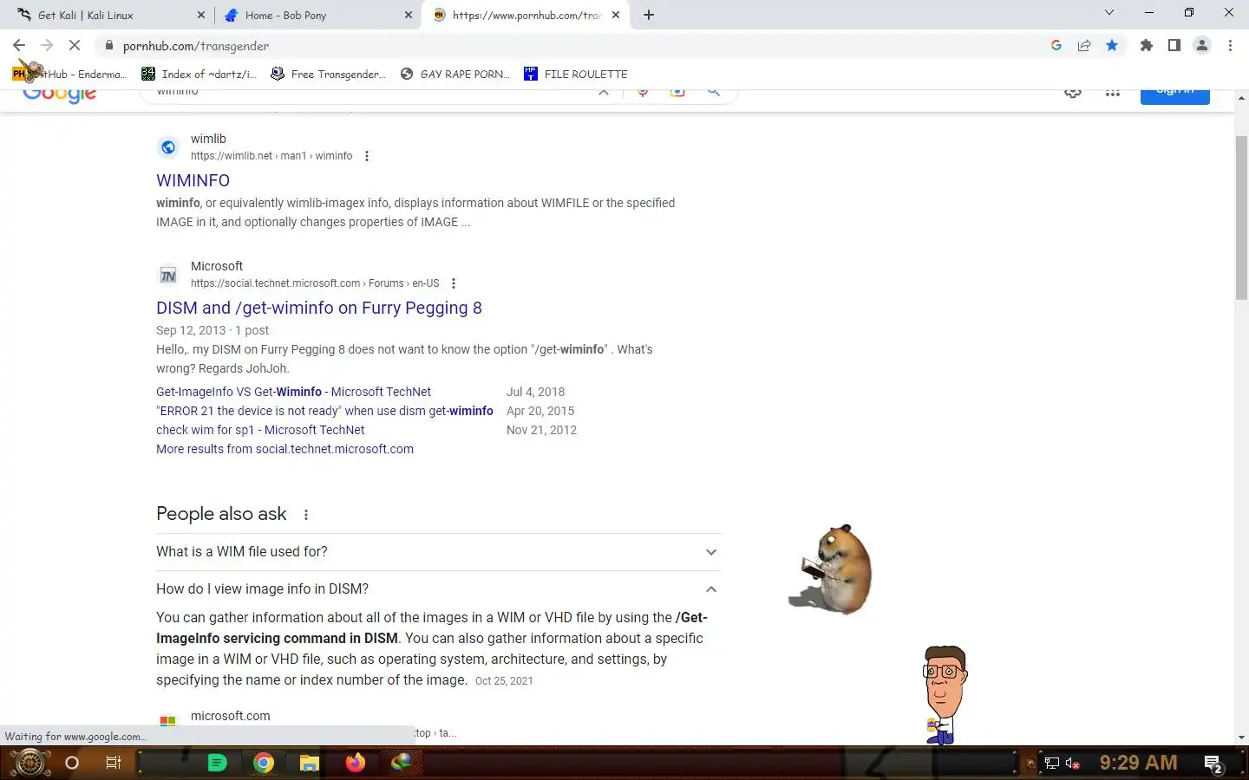Open the Chrome profile avatar menu
Viewport: 1249px width, 780px height.
click(x=1202, y=45)
